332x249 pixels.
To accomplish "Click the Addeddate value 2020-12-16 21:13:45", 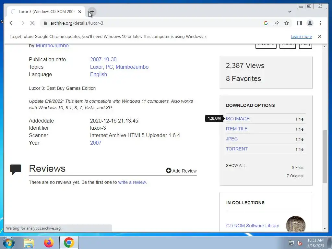I will click(x=114, y=121).
